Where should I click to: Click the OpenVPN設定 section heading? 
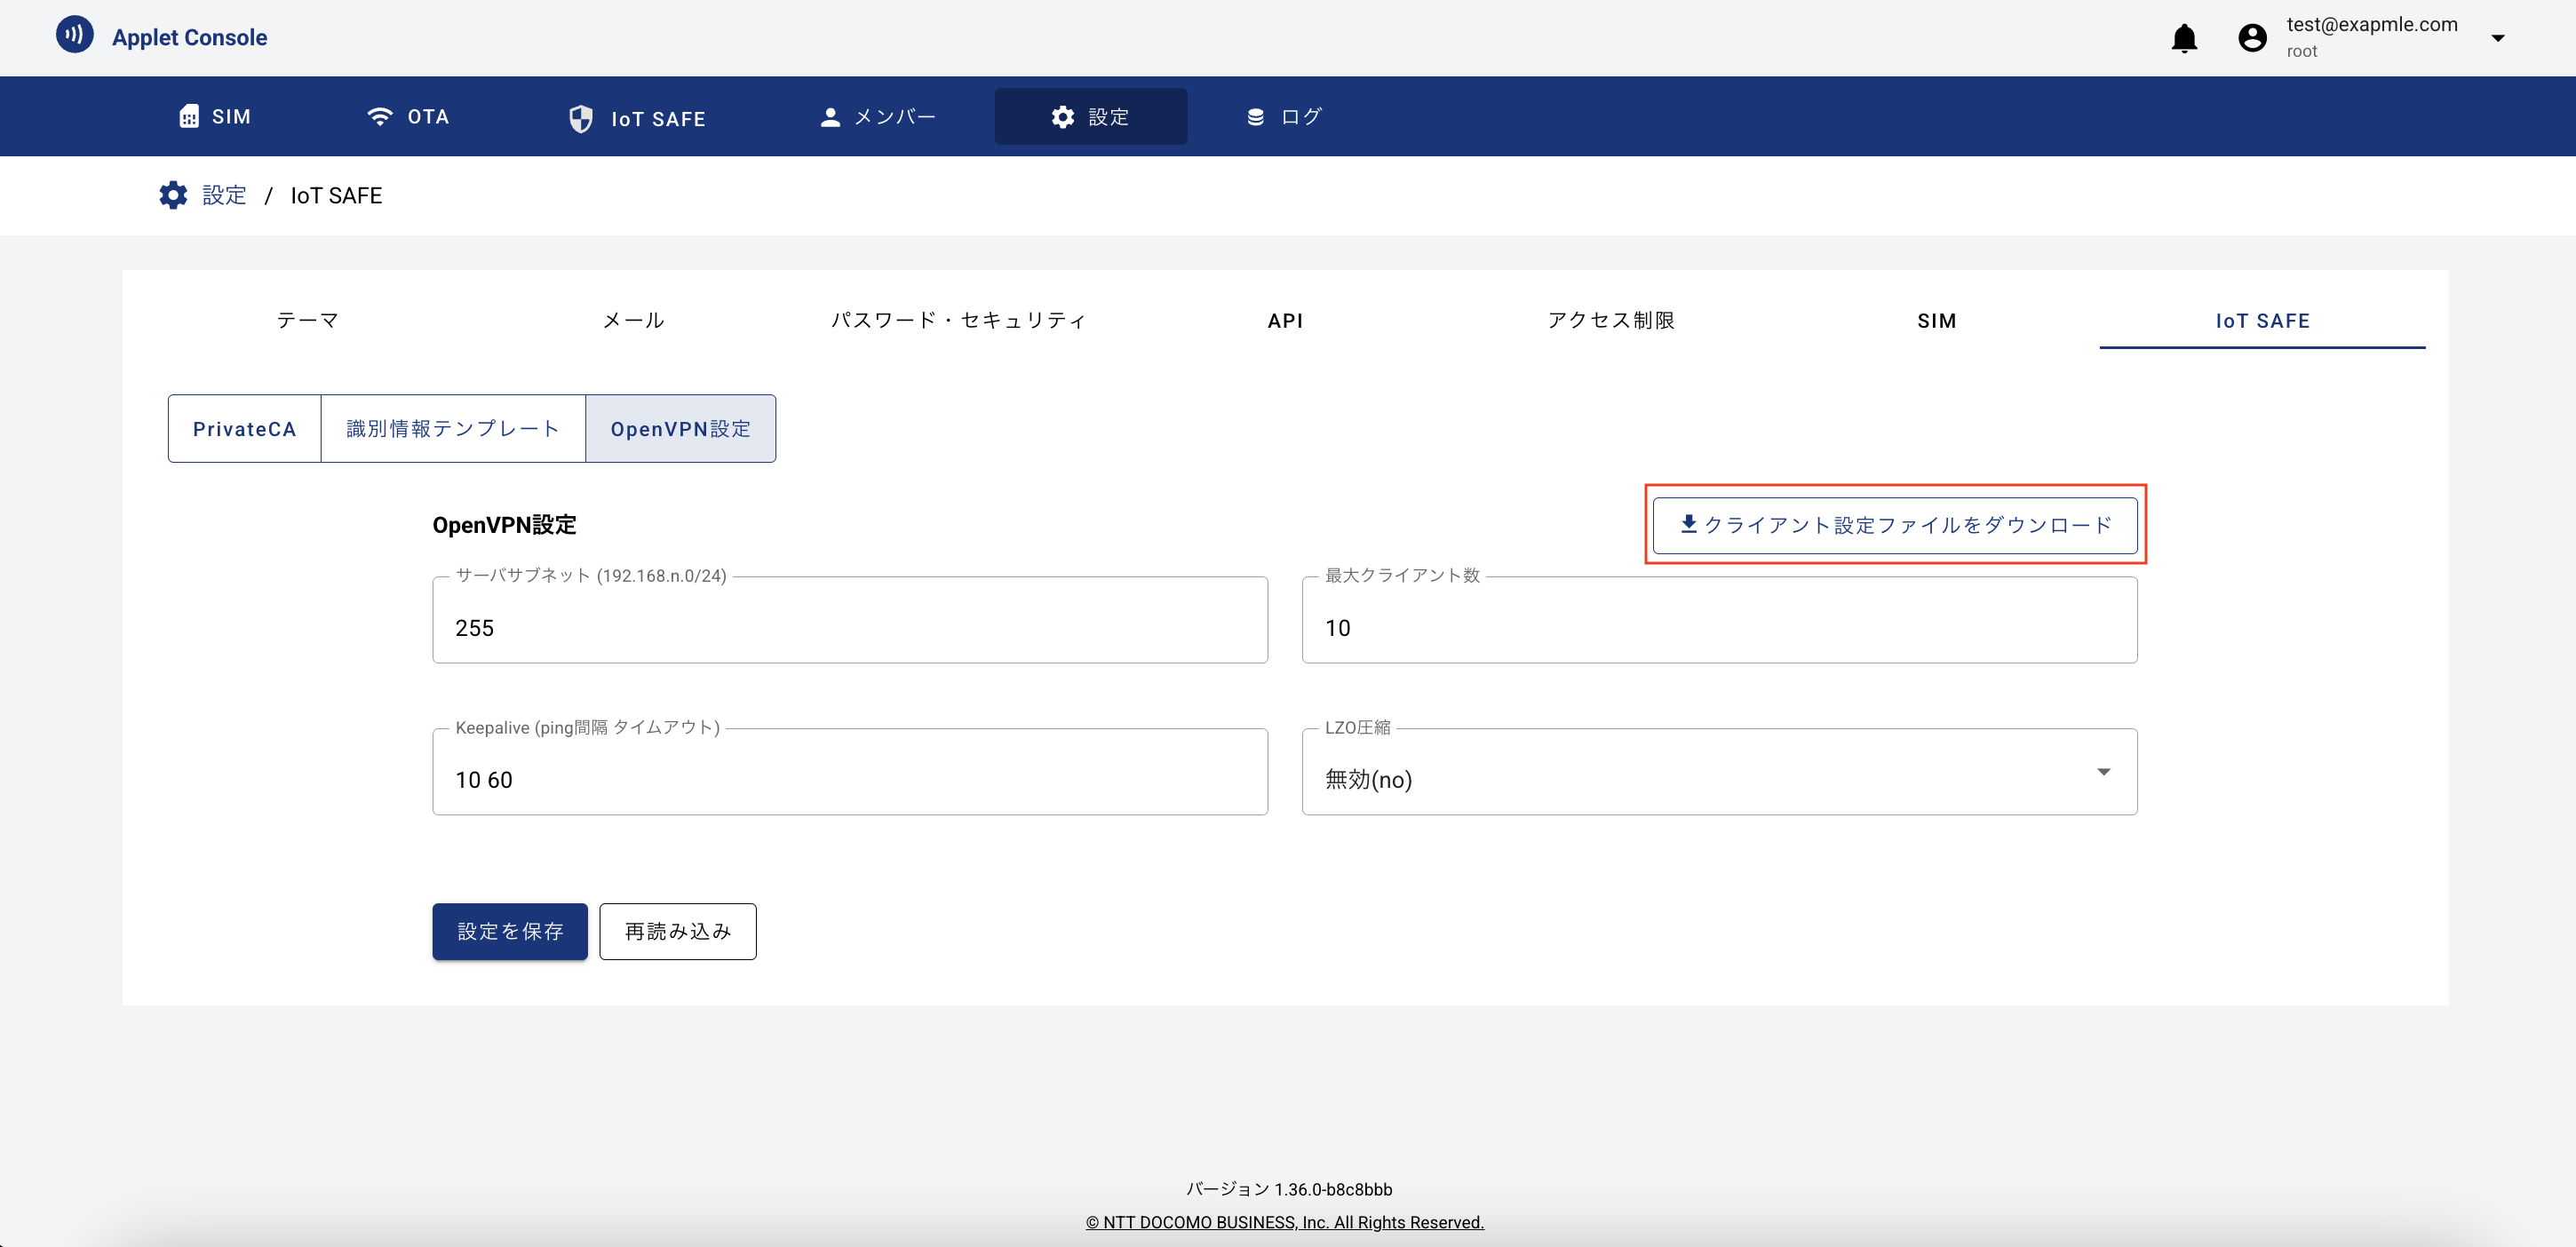pyautogui.click(x=504, y=525)
